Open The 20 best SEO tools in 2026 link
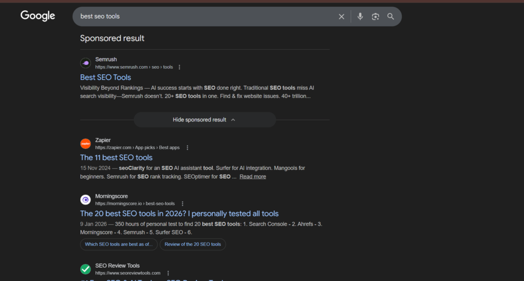This screenshot has width=524, height=281. click(179, 213)
